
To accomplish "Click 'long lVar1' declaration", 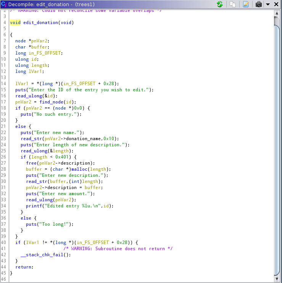I will pos(29,71).
